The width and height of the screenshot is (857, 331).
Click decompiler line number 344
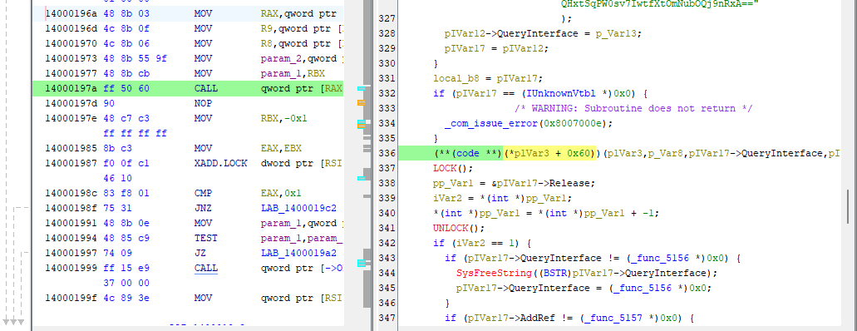pos(387,273)
